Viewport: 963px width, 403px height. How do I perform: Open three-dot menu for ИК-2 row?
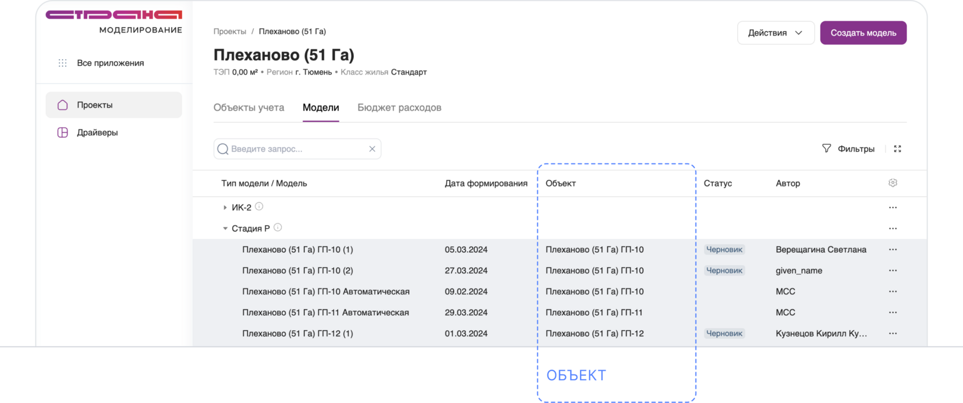892,208
